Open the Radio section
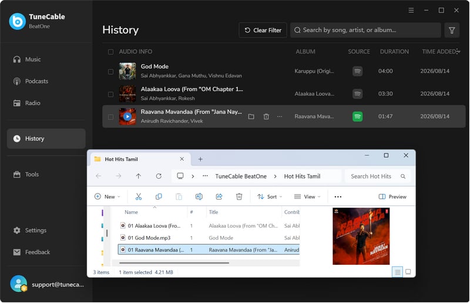This screenshot has width=470, height=303. coord(46,103)
